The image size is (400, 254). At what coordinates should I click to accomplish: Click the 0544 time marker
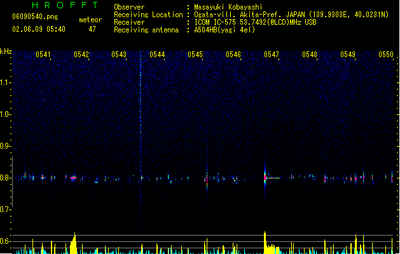point(157,55)
